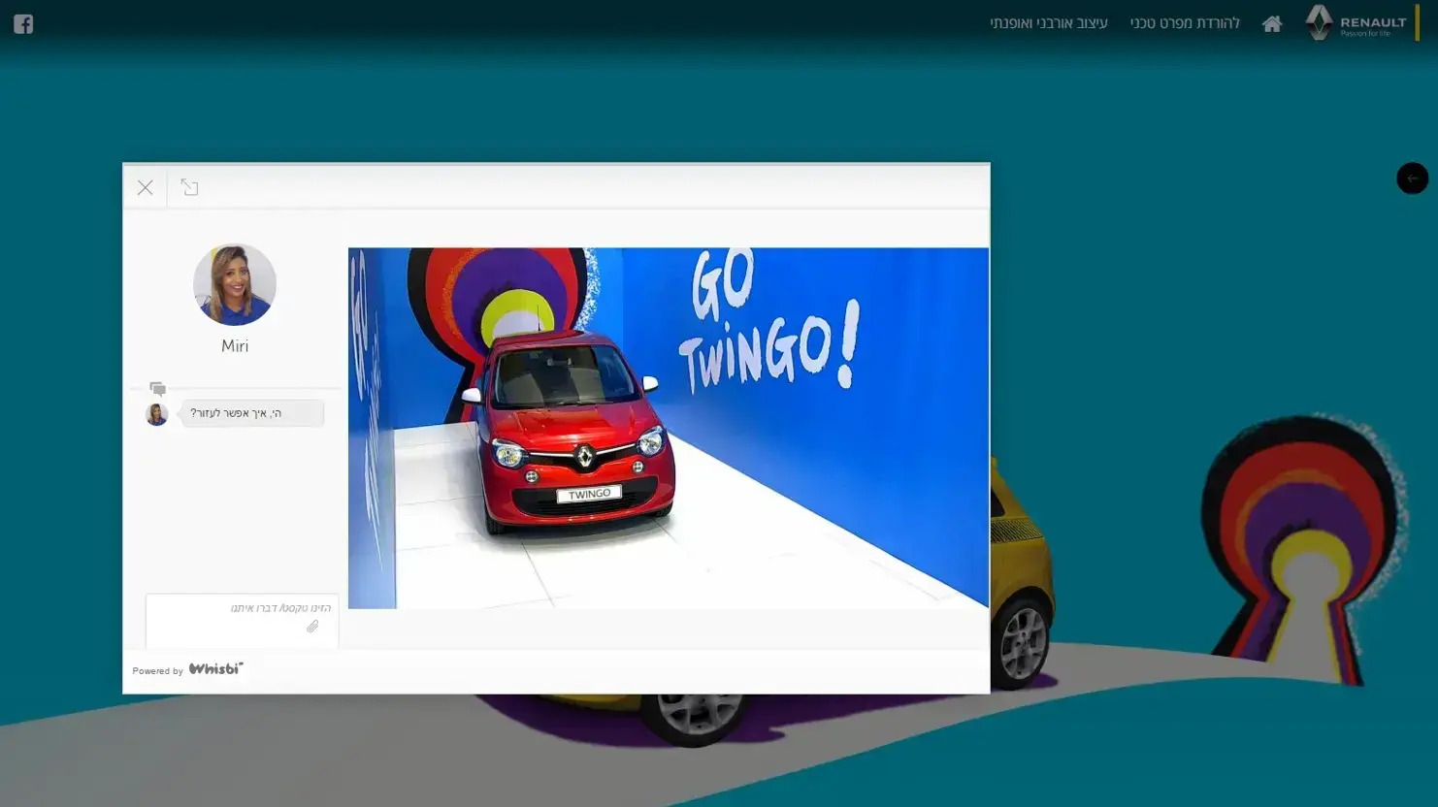Open the Facebook page icon

tap(23, 24)
